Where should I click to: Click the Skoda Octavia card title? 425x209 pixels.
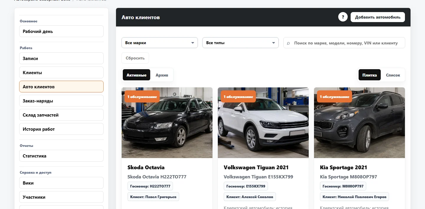[x=146, y=167]
